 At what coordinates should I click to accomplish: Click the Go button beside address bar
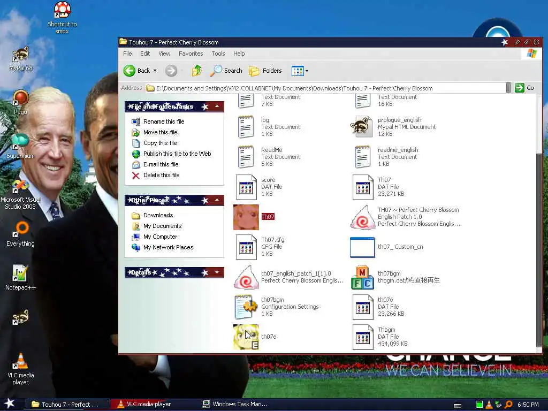[524, 88]
